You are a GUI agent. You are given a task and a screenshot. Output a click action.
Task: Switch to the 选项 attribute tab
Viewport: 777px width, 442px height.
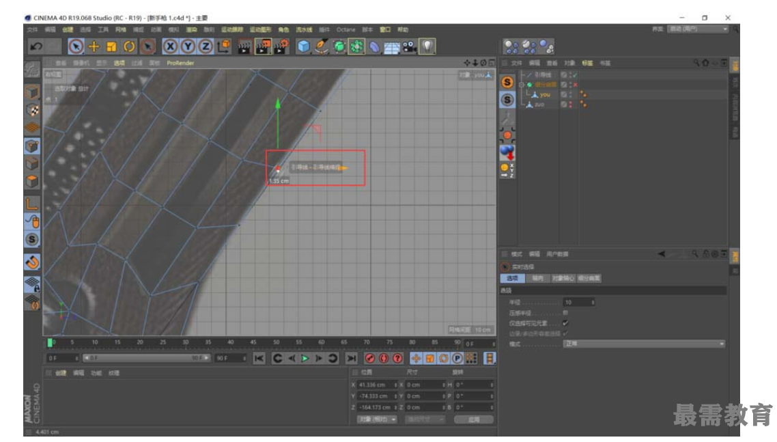coord(512,278)
